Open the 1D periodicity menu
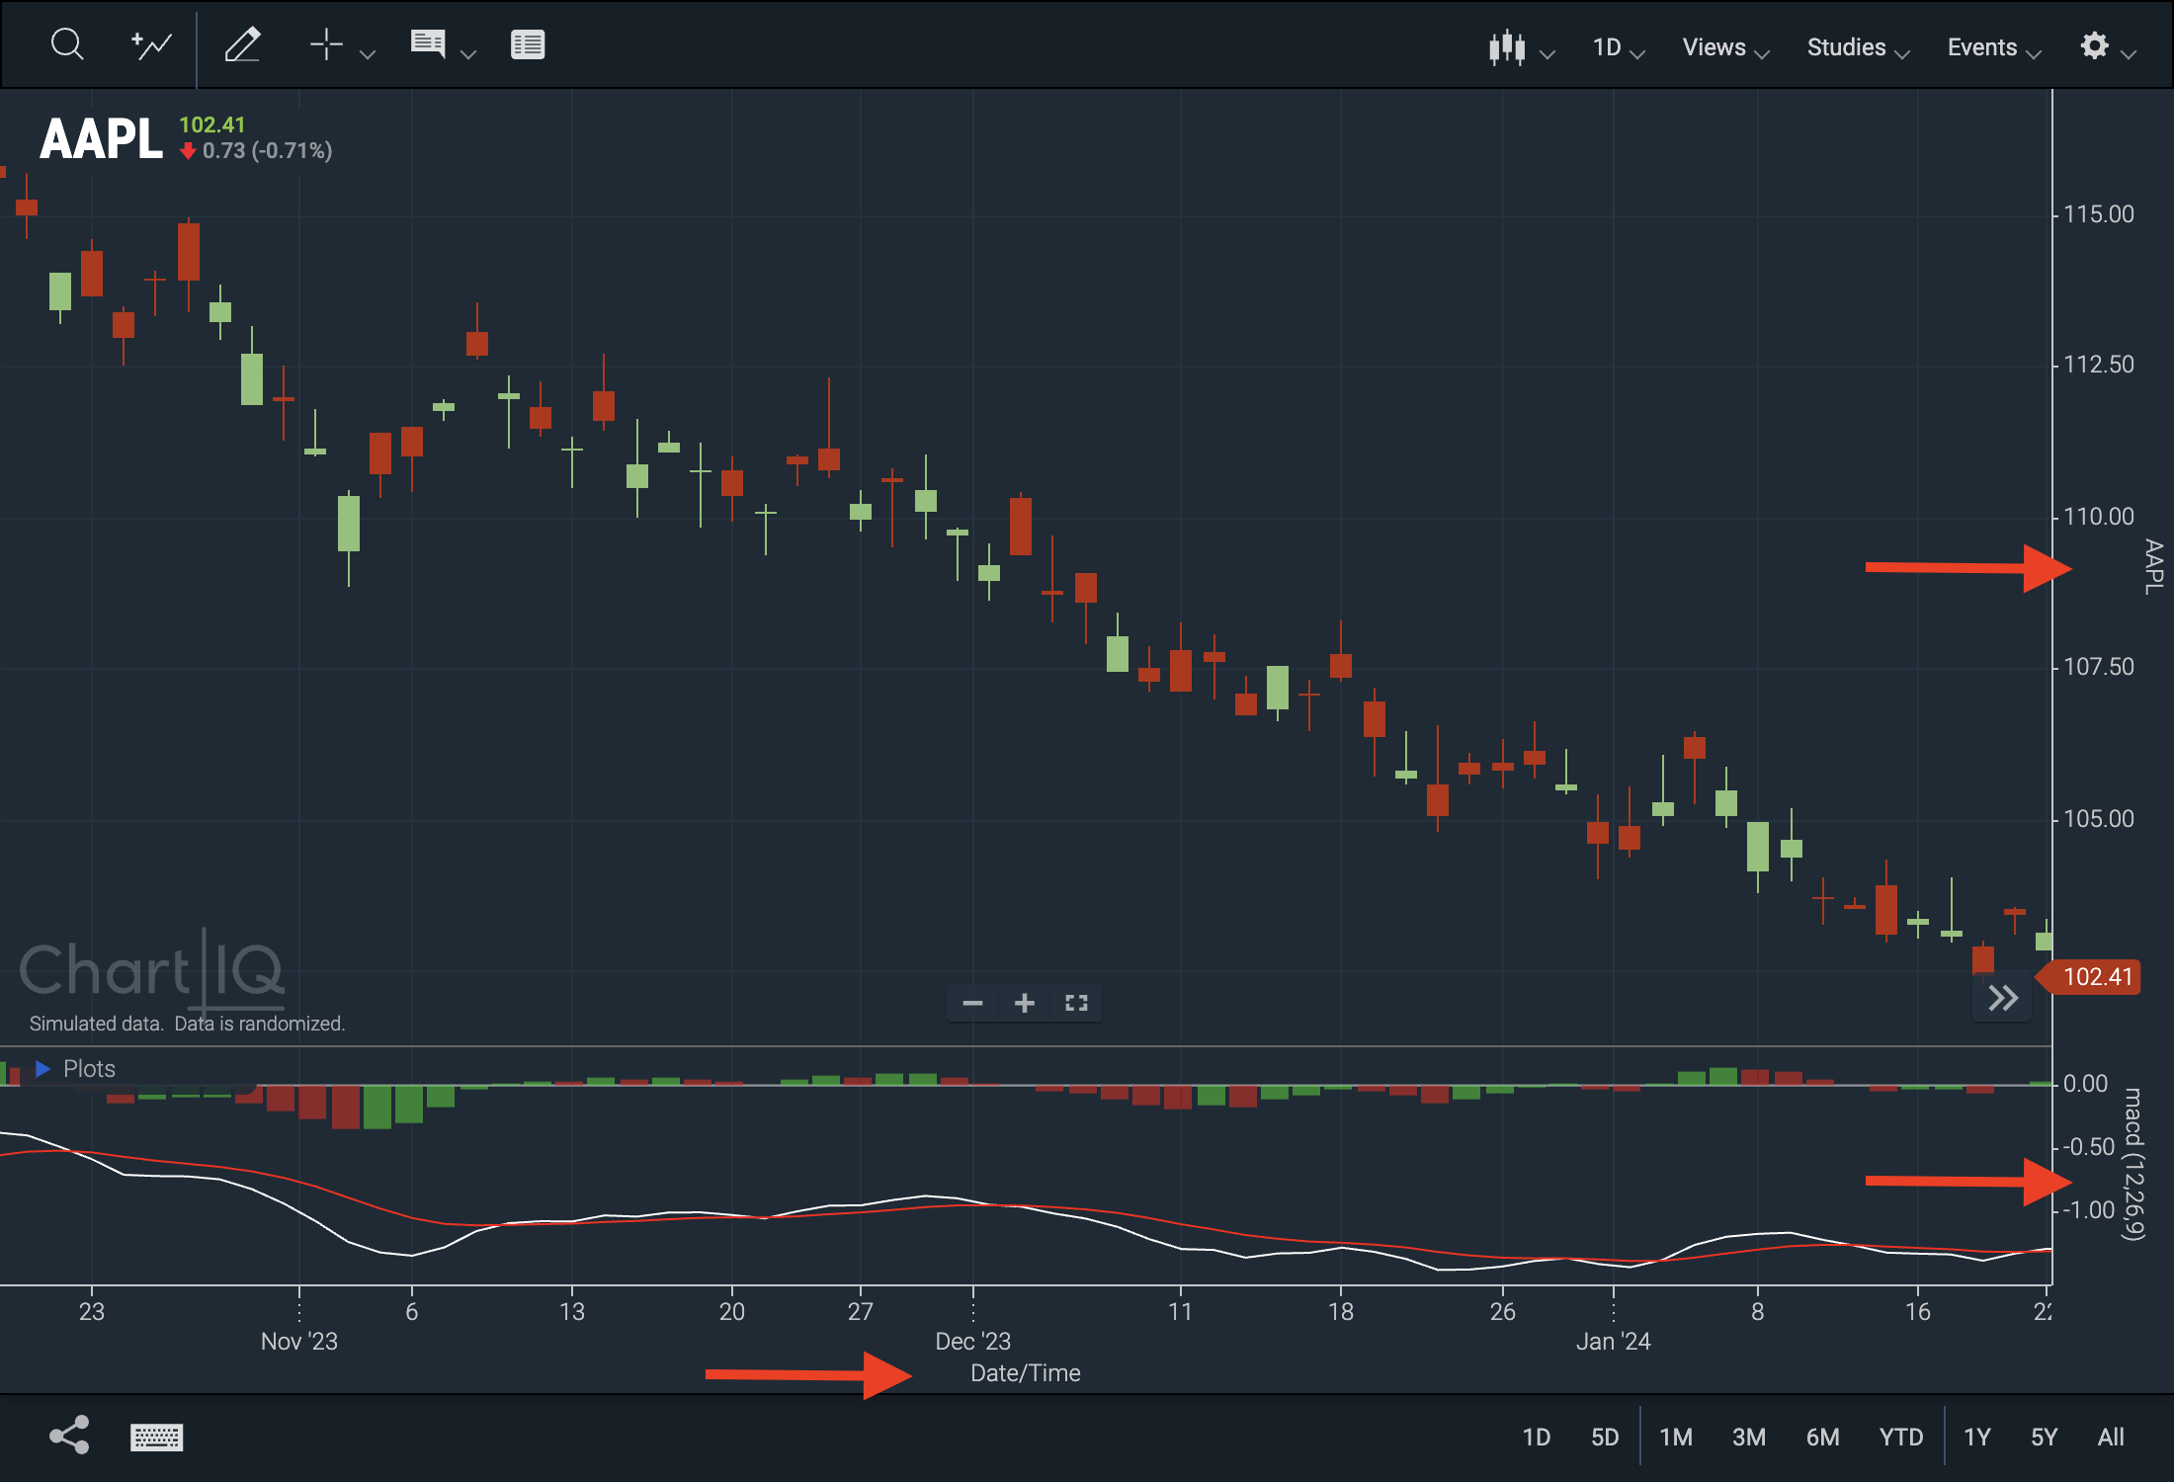 [1618, 47]
